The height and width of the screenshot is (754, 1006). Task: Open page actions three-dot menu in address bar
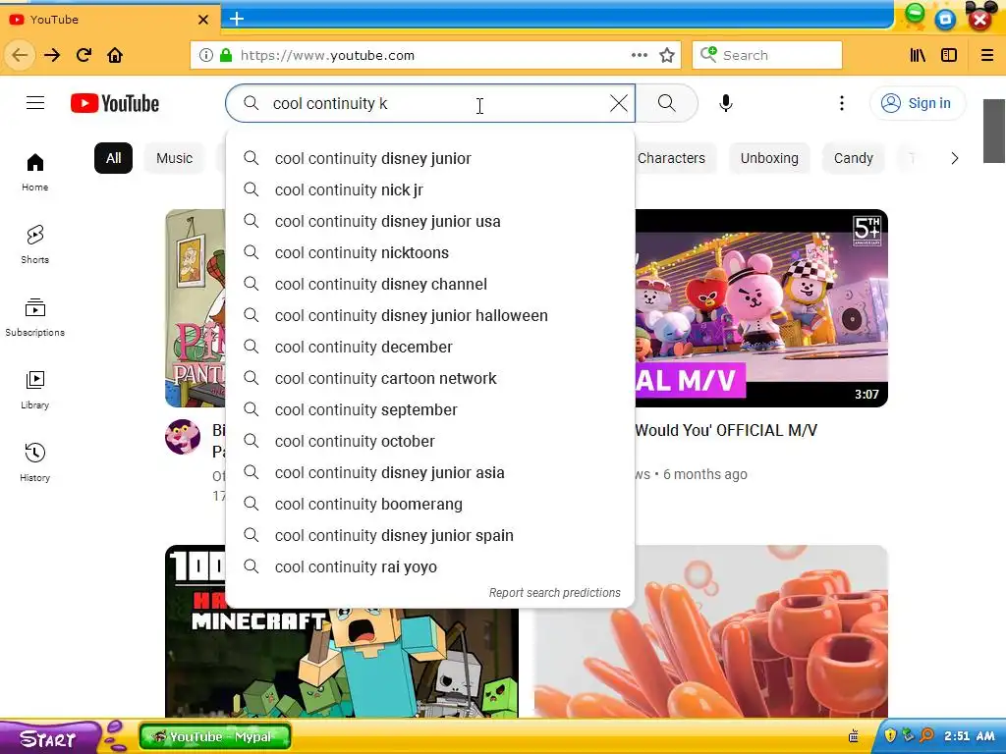click(639, 55)
